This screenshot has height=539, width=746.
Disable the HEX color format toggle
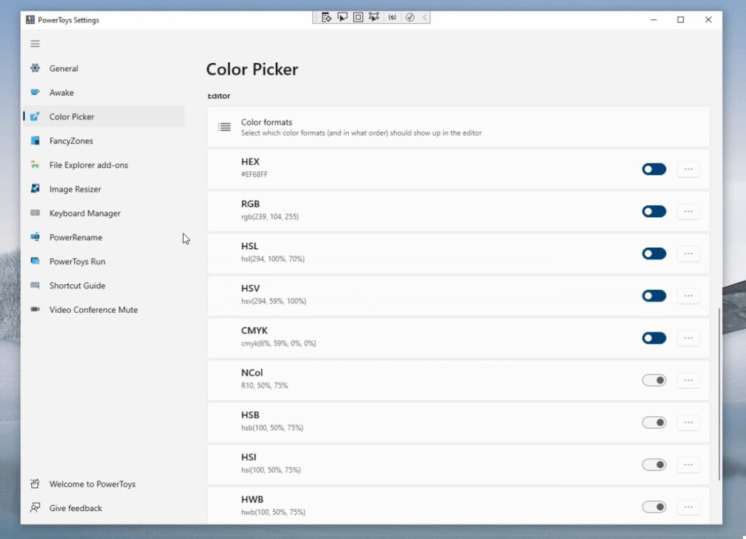[x=654, y=169]
